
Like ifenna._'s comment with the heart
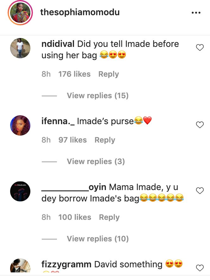(200, 125)
